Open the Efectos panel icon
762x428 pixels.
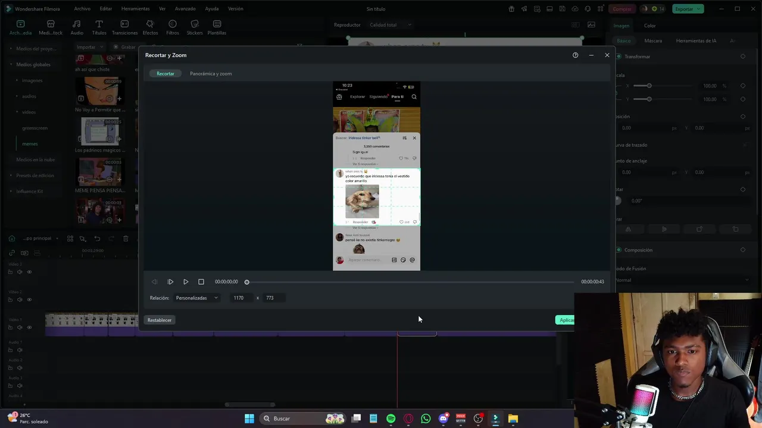tap(150, 24)
